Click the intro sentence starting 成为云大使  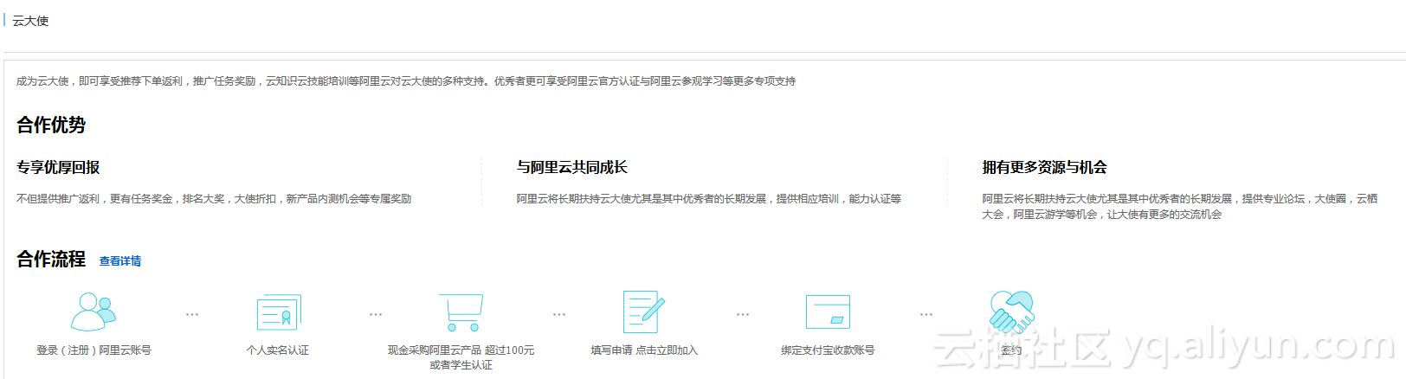click(406, 81)
